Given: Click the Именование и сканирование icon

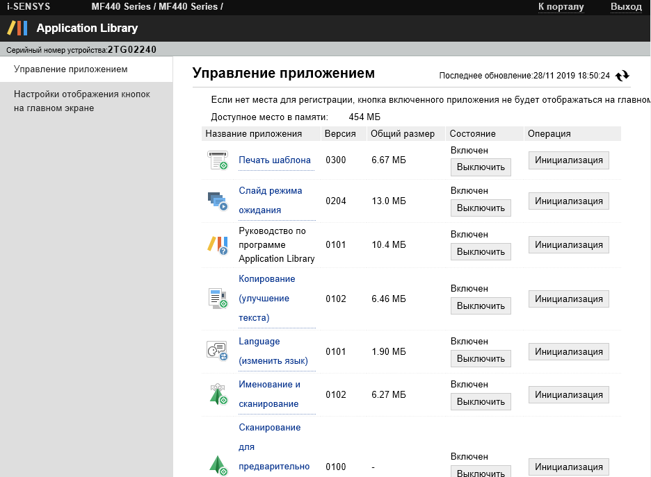Looking at the screenshot, I should pyautogui.click(x=218, y=394).
